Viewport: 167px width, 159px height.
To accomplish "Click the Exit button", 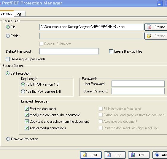I will click(139, 155).
